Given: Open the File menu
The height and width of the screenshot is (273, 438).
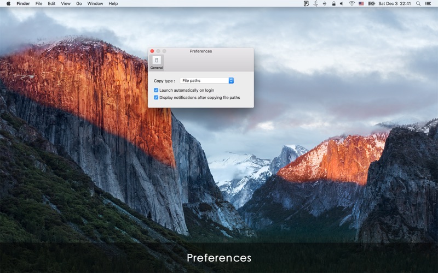Looking at the screenshot, I should click(x=39, y=3).
